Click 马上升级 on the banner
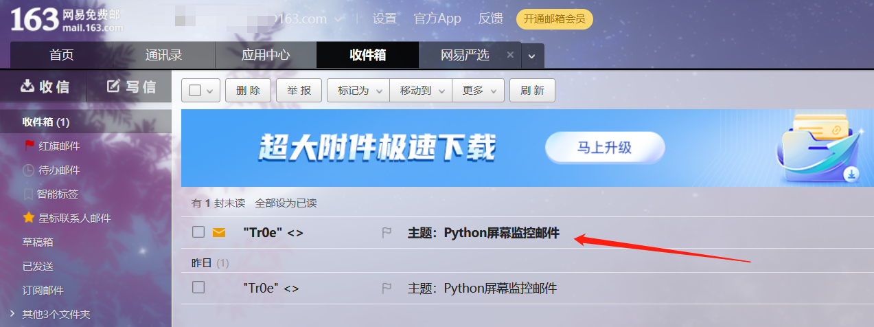This screenshot has width=874, height=327. click(605, 148)
